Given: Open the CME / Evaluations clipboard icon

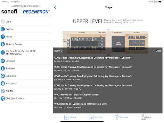Looking at the screenshot, I should pyautogui.click(x=3, y=98).
